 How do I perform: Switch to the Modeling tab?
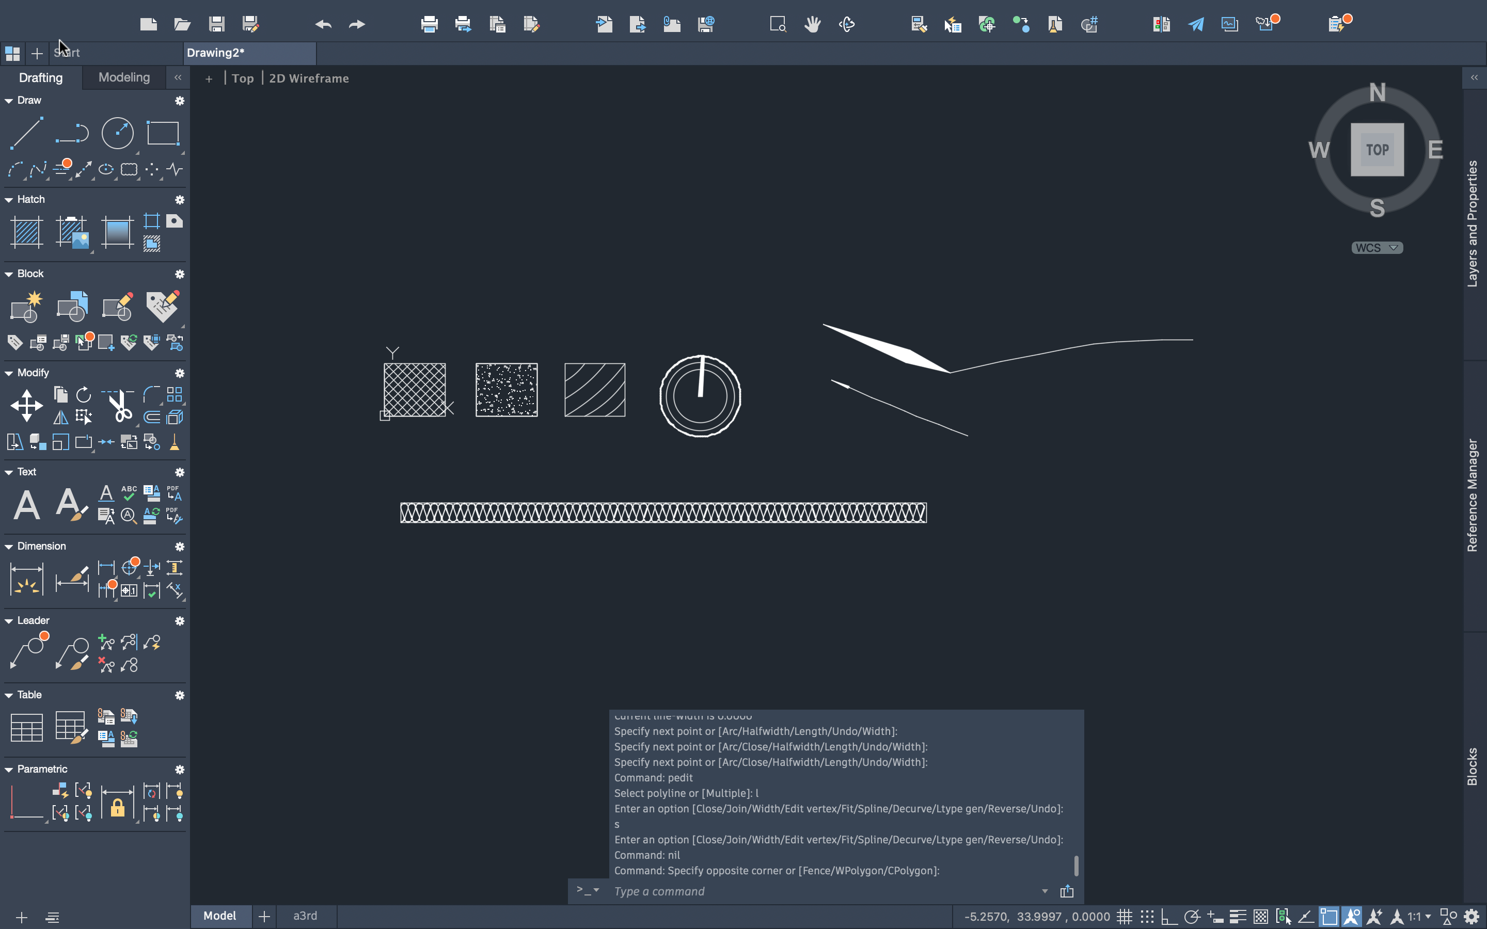point(124,77)
